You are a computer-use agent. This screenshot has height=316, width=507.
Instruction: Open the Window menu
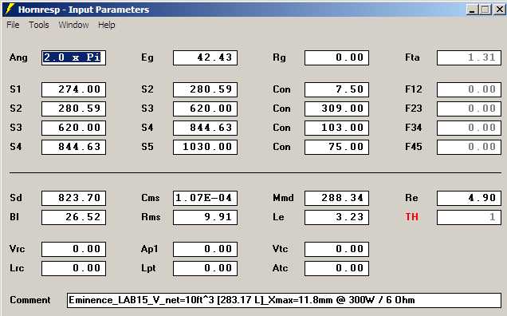[x=73, y=25]
